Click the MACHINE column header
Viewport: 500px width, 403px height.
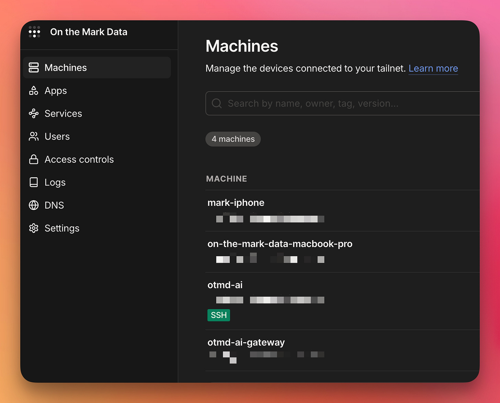pyautogui.click(x=226, y=179)
